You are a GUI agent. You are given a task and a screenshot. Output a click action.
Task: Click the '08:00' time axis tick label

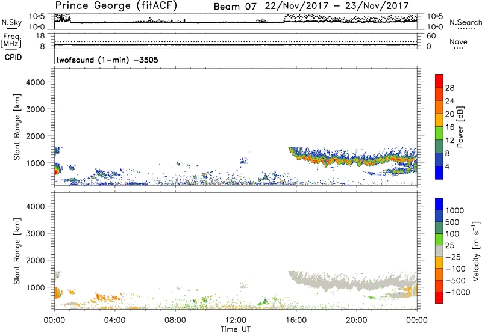coord(175,320)
